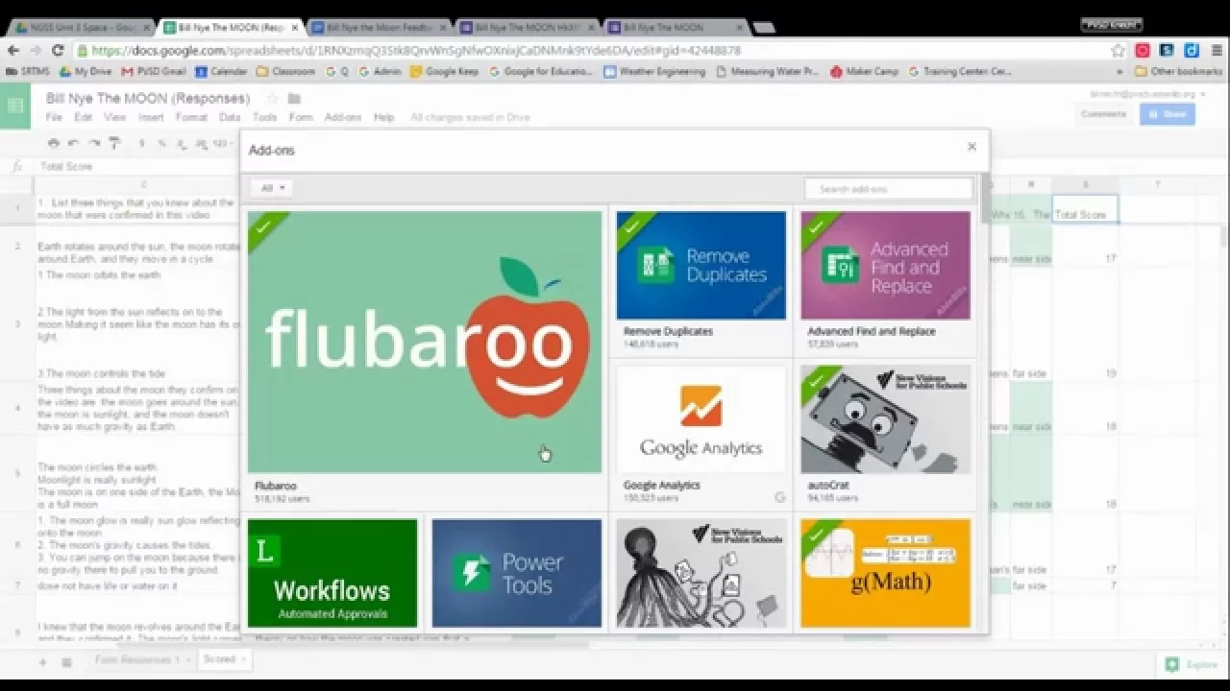Switch to the Scored sheet tab

[x=224, y=660]
